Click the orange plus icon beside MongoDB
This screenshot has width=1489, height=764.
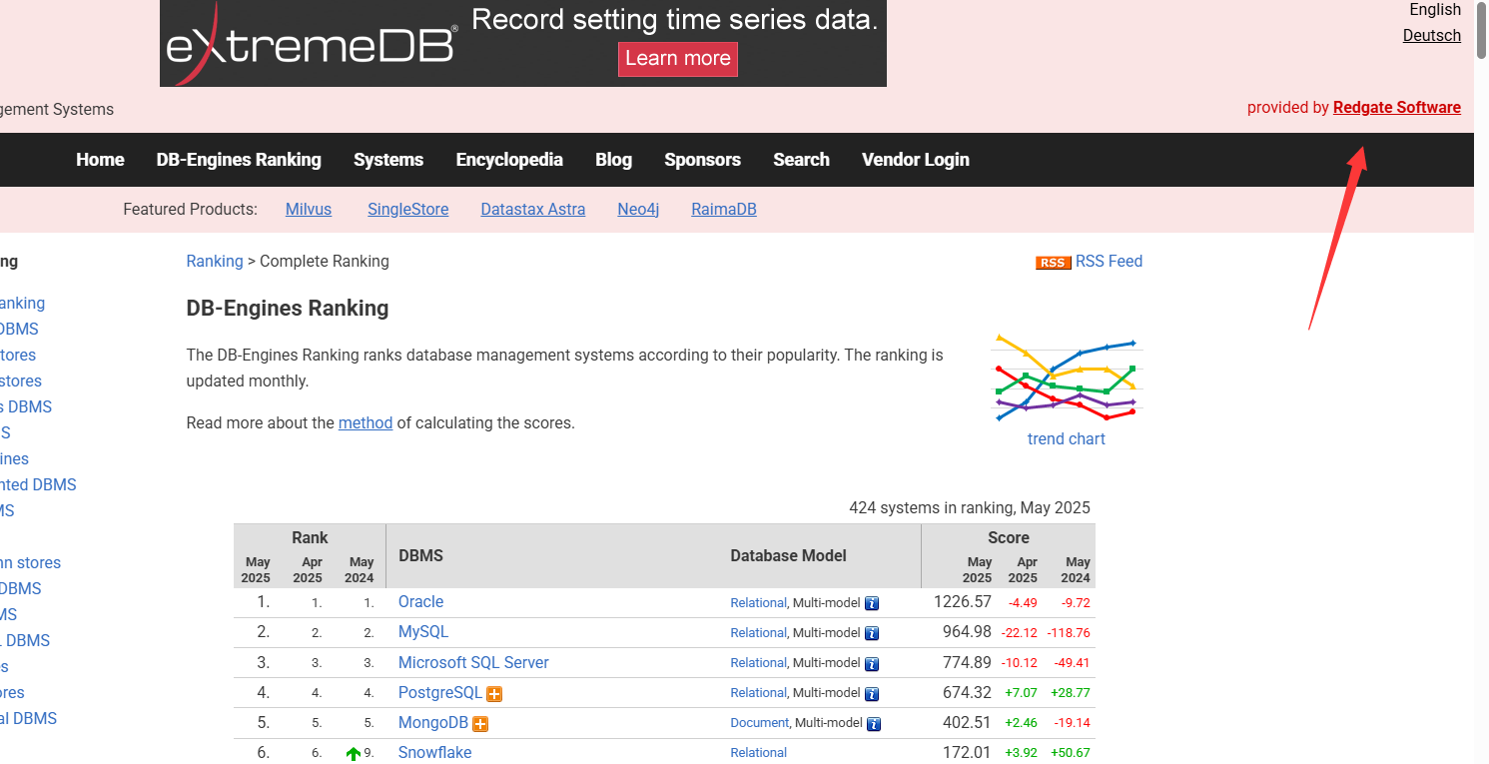coord(480,723)
